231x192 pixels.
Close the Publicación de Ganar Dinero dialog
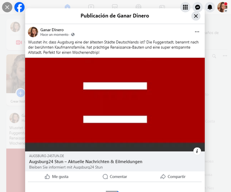pyautogui.click(x=196, y=16)
